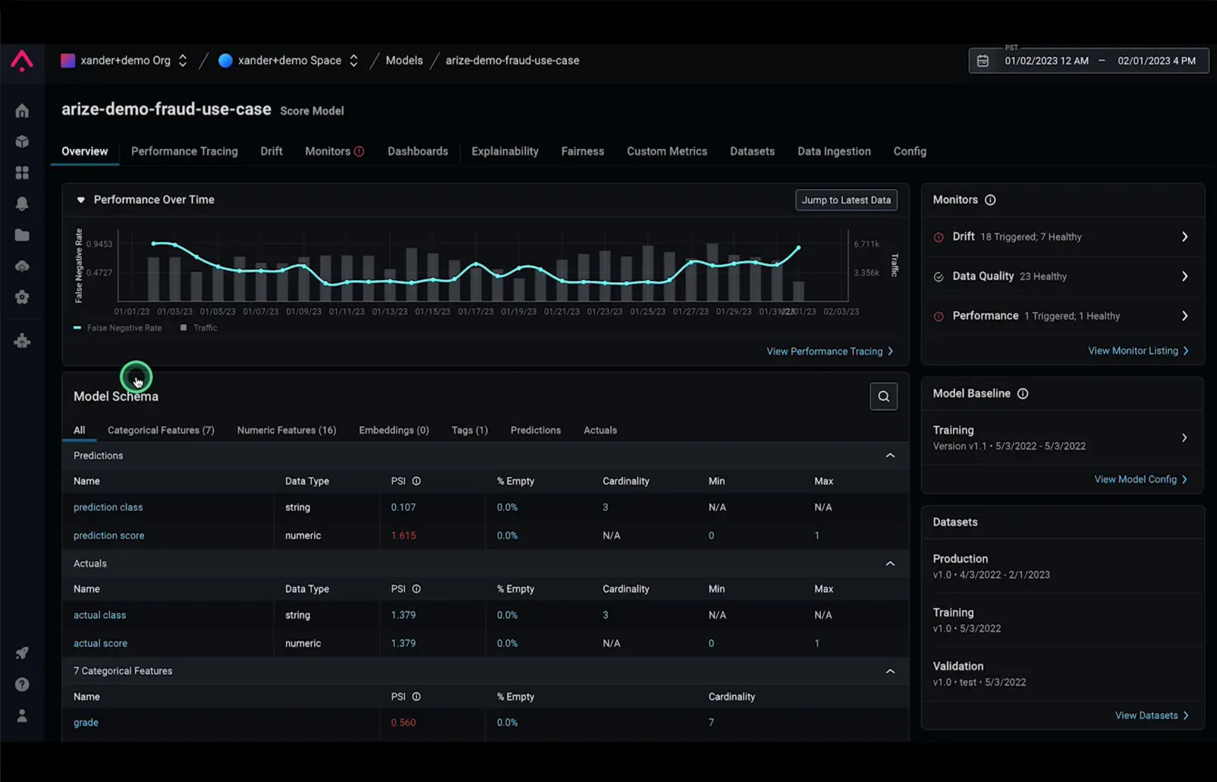Click the rocket icon in sidebar
This screenshot has height=782, width=1217.
coord(22,653)
